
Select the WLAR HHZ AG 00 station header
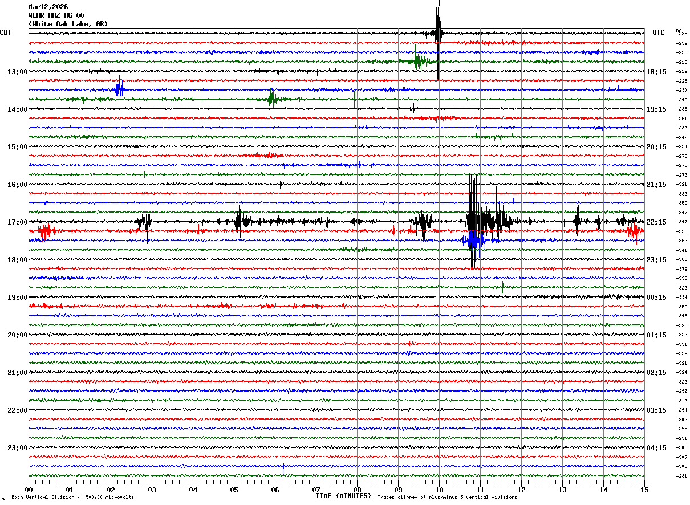point(56,15)
